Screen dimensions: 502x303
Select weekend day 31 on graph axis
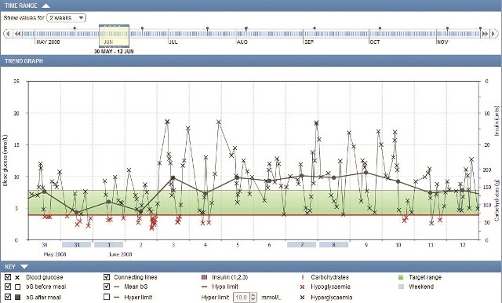pyautogui.click(x=77, y=245)
